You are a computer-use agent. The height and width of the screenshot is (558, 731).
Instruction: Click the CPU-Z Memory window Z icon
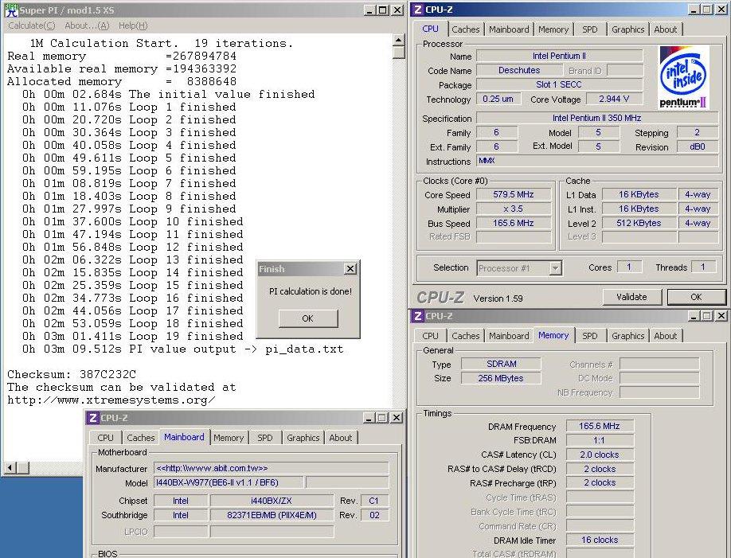pyautogui.click(x=418, y=316)
